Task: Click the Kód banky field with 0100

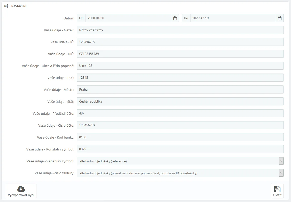Action: coord(180,137)
